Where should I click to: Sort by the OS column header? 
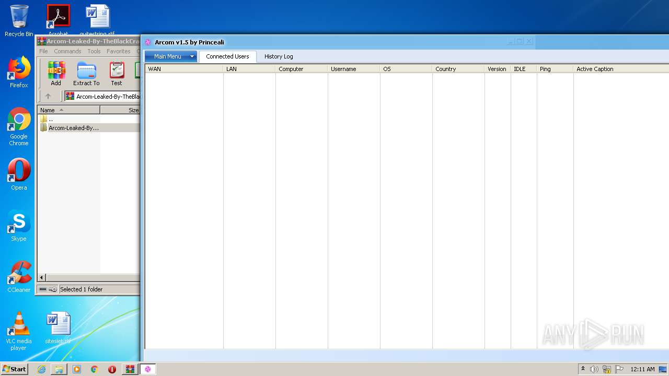(406, 69)
